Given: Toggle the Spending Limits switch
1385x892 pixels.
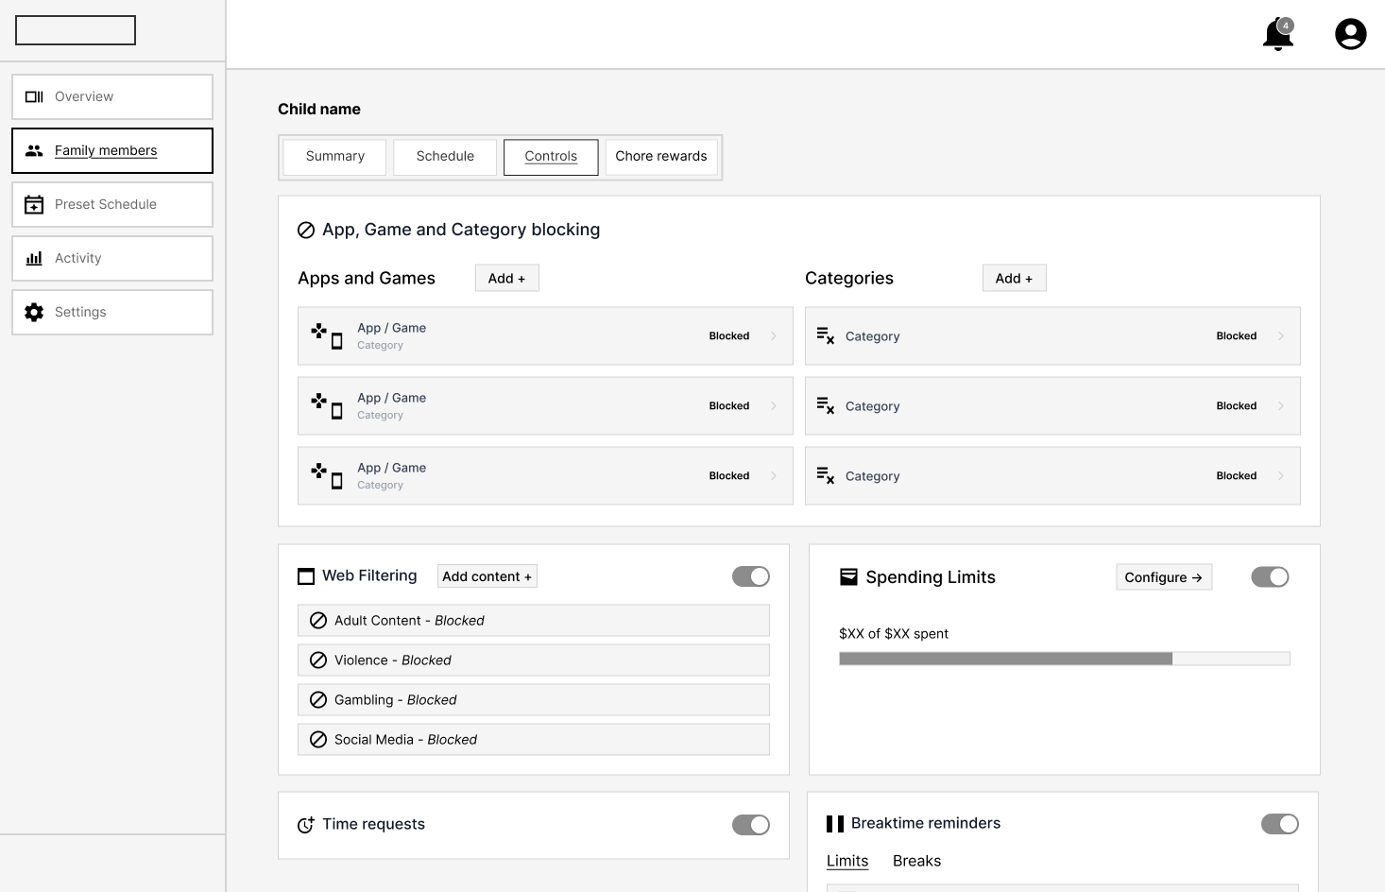Looking at the screenshot, I should tap(1270, 576).
